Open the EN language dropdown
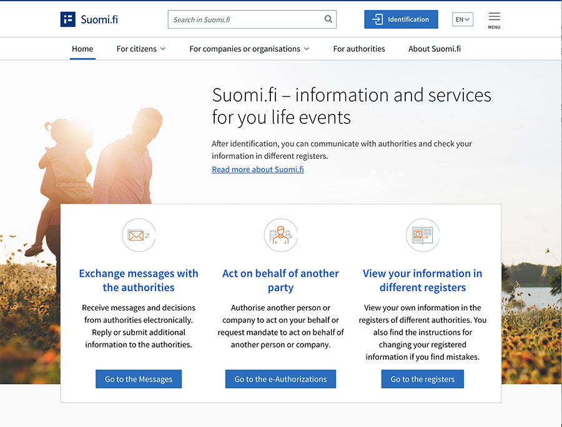The height and width of the screenshot is (427, 562). coord(462,19)
